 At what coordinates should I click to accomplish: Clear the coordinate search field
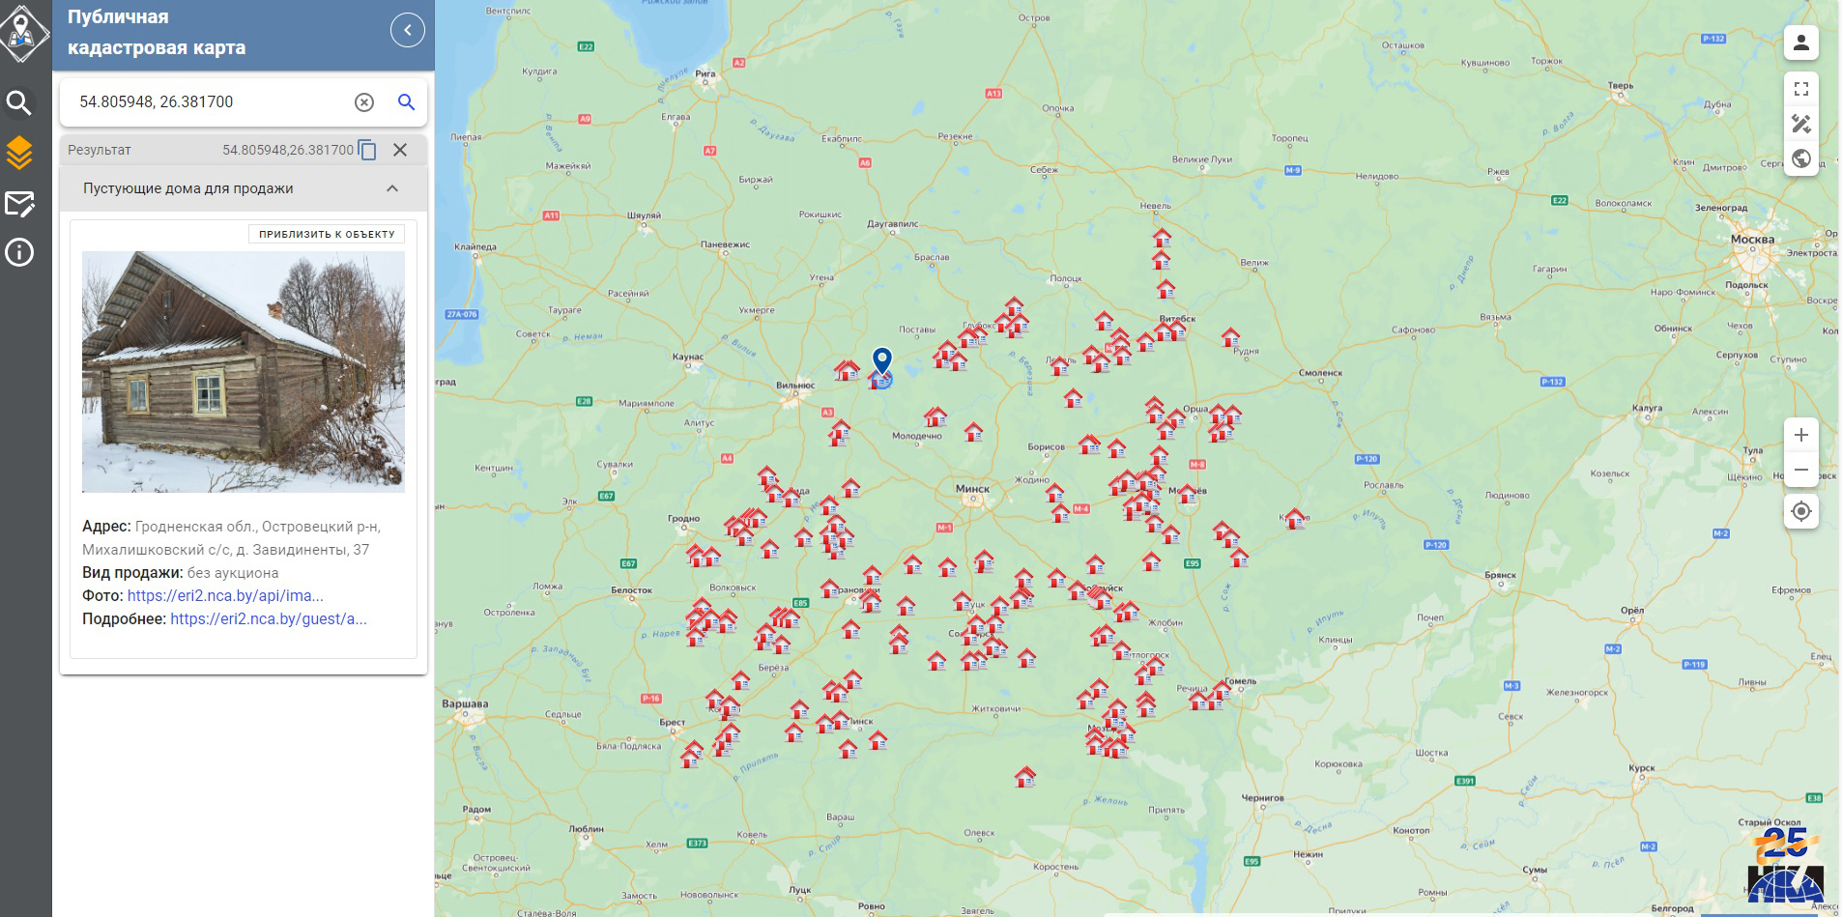(364, 102)
